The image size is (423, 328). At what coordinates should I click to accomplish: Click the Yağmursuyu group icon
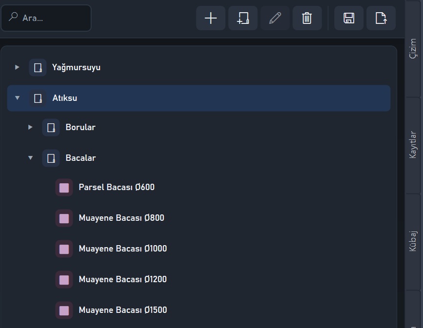(38, 67)
